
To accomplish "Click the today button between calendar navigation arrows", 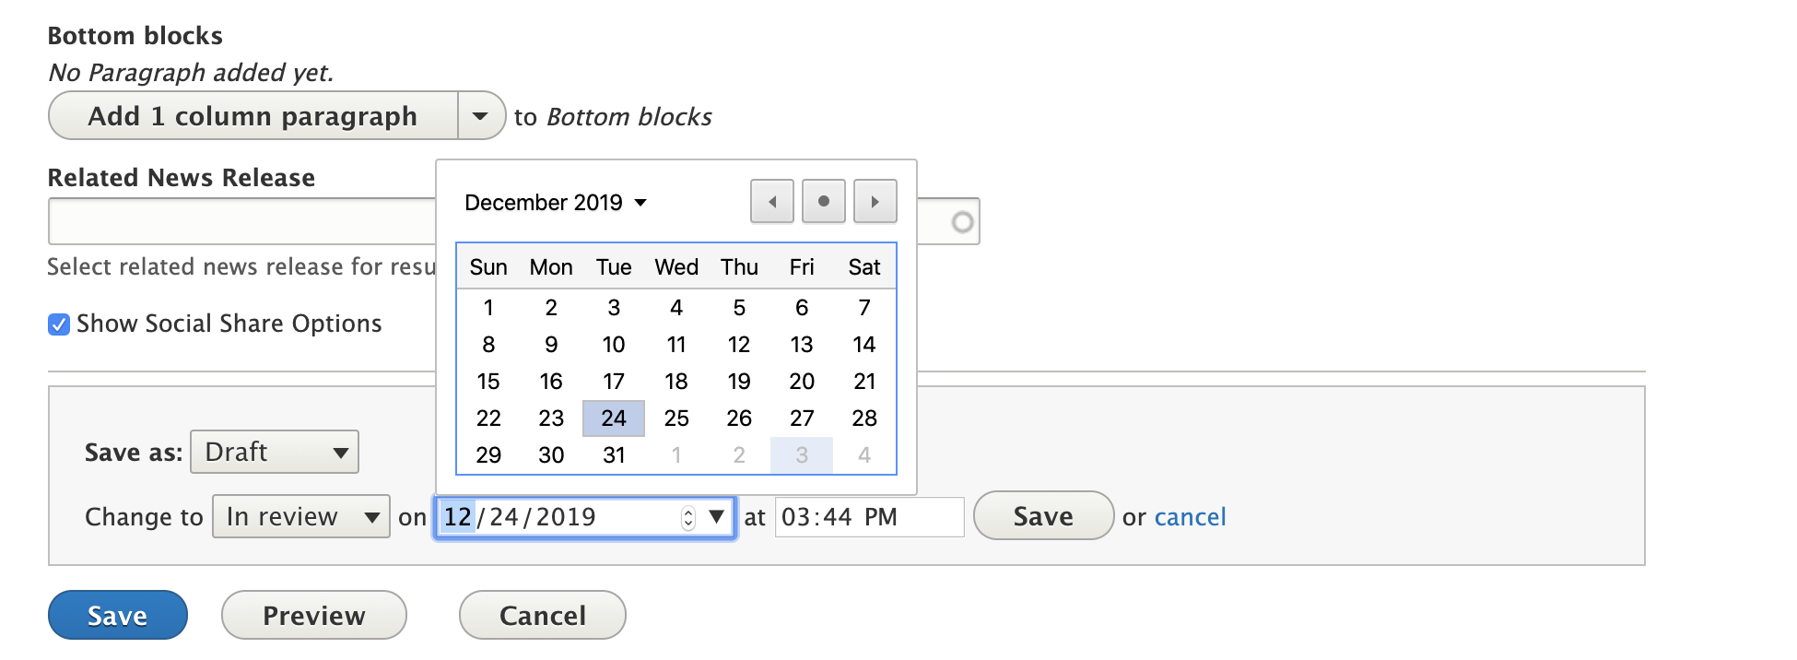I will tap(824, 201).
